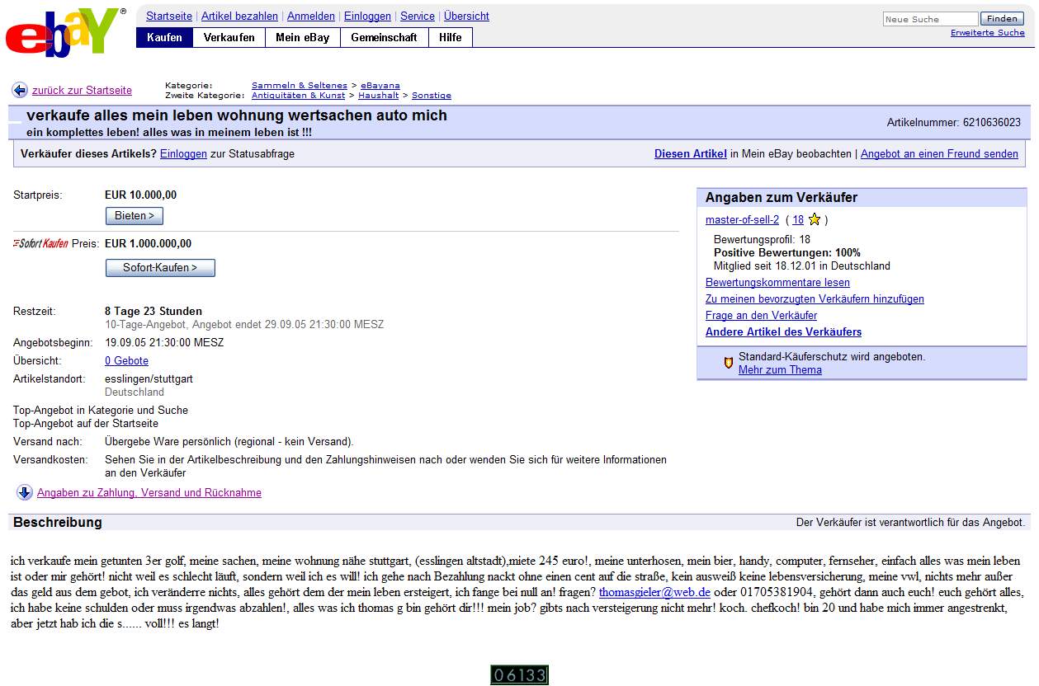Click Mitglied seit 18.12.01 in Deutschland
This screenshot has height=686, width=1039.
pyautogui.click(x=802, y=266)
